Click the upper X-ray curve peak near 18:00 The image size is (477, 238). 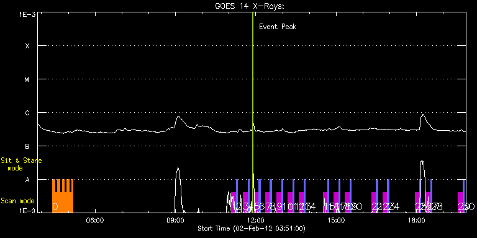pos(422,115)
